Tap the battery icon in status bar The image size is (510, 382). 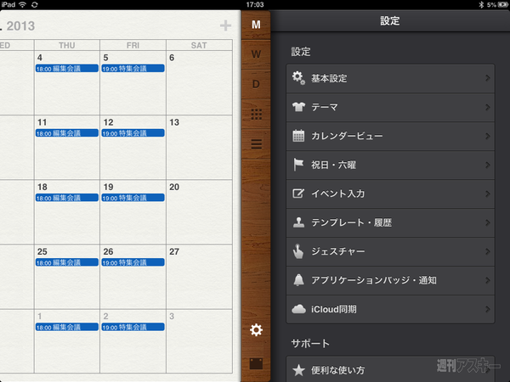click(x=503, y=4)
